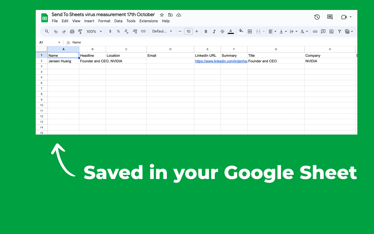Screen dimensions: 374x234
Task: Toggle bold formatting
Action: 206,31
